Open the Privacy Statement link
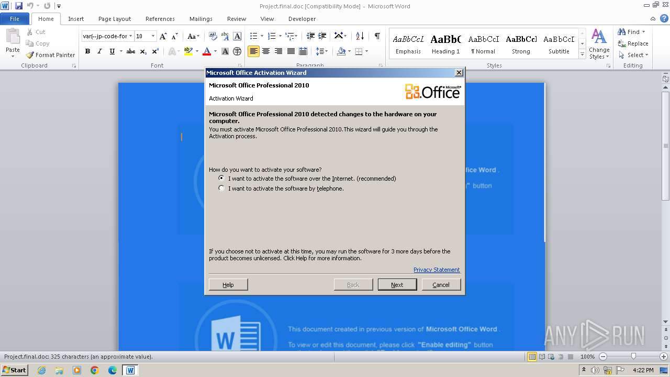Image resolution: width=670 pixels, height=377 pixels. tap(437, 270)
